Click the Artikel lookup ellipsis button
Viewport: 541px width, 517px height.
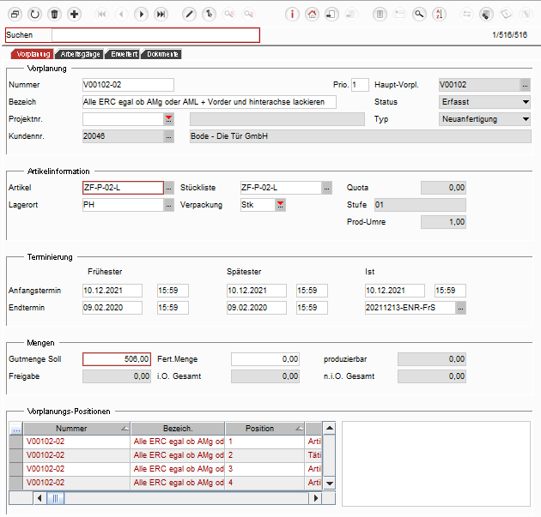click(168, 188)
